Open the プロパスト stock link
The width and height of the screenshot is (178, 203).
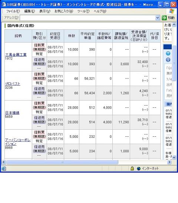13,84
